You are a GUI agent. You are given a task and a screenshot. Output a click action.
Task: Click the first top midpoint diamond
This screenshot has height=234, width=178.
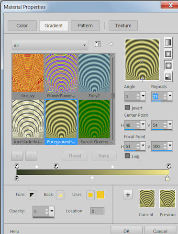(37, 167)
